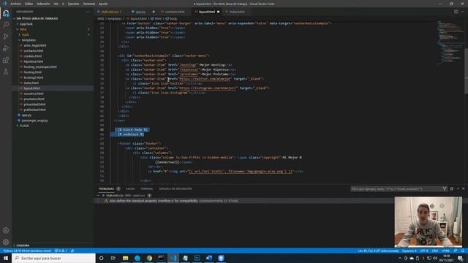The image size is (468, 263).
Task: Open the Archivo menu
Action: (15, 4)
